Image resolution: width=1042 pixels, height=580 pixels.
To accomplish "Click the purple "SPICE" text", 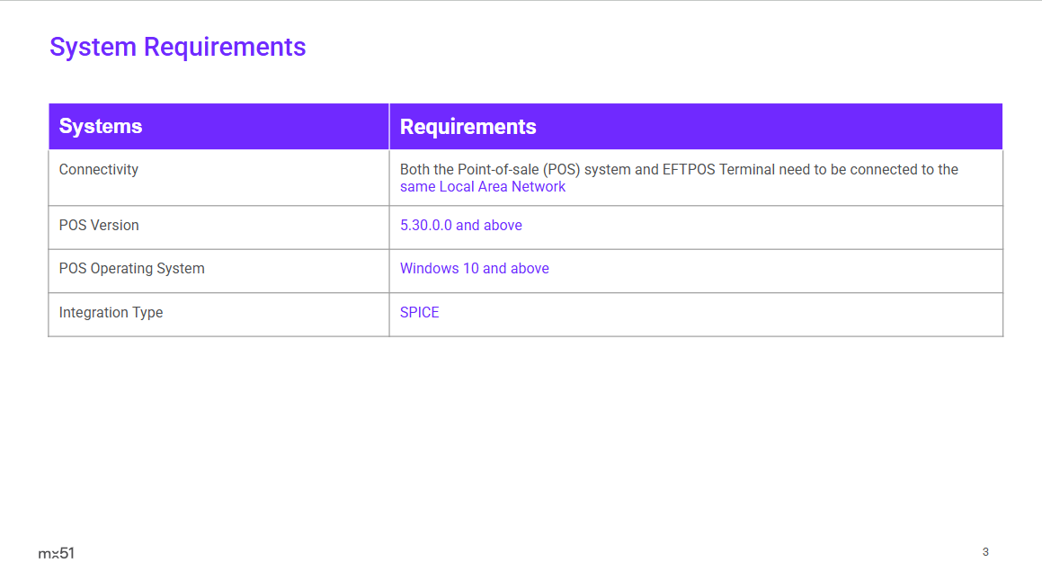I will (x=419, y=312).
